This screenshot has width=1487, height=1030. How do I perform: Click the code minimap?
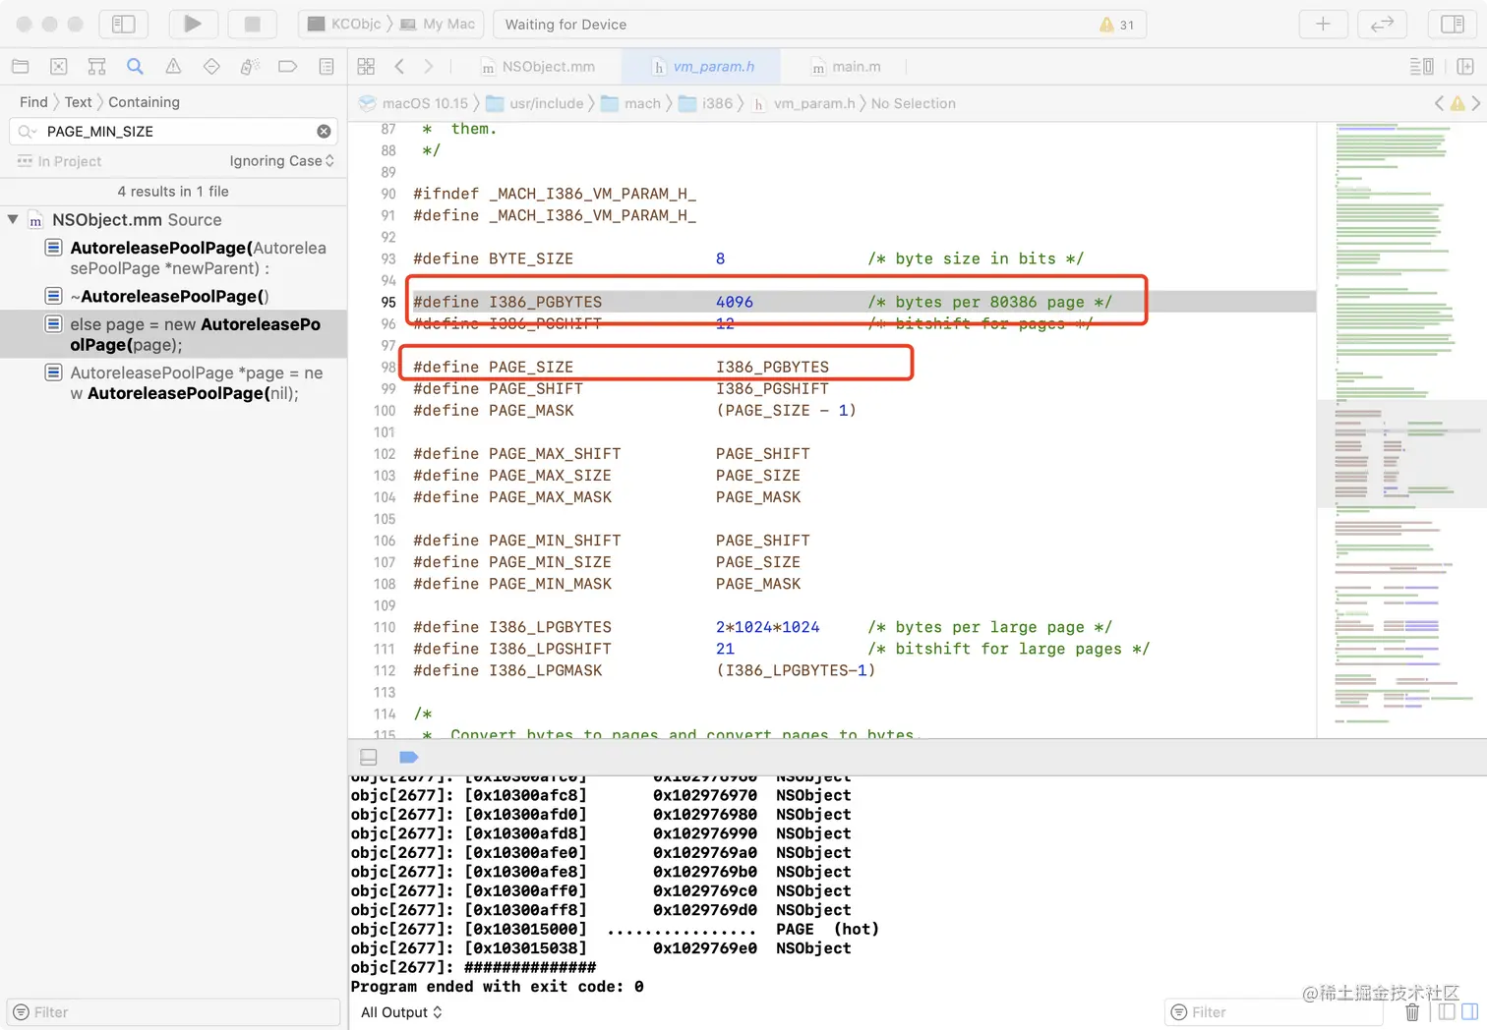point(1400,429)
